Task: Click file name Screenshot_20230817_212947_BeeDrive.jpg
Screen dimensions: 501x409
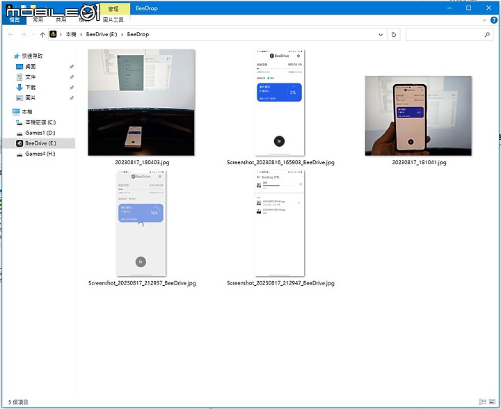Action: 280,283
